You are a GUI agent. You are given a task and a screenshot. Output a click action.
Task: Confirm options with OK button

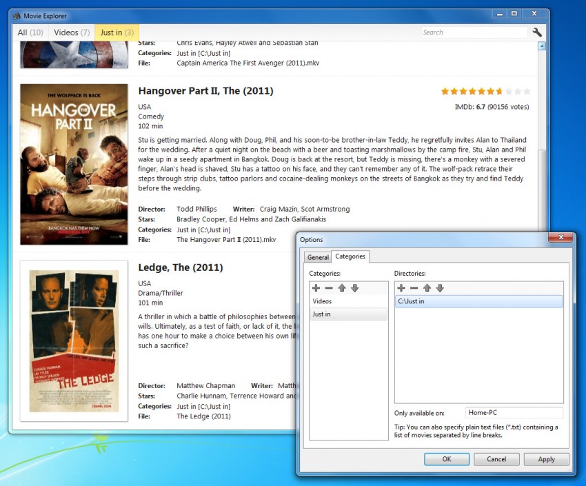point(447,459)
